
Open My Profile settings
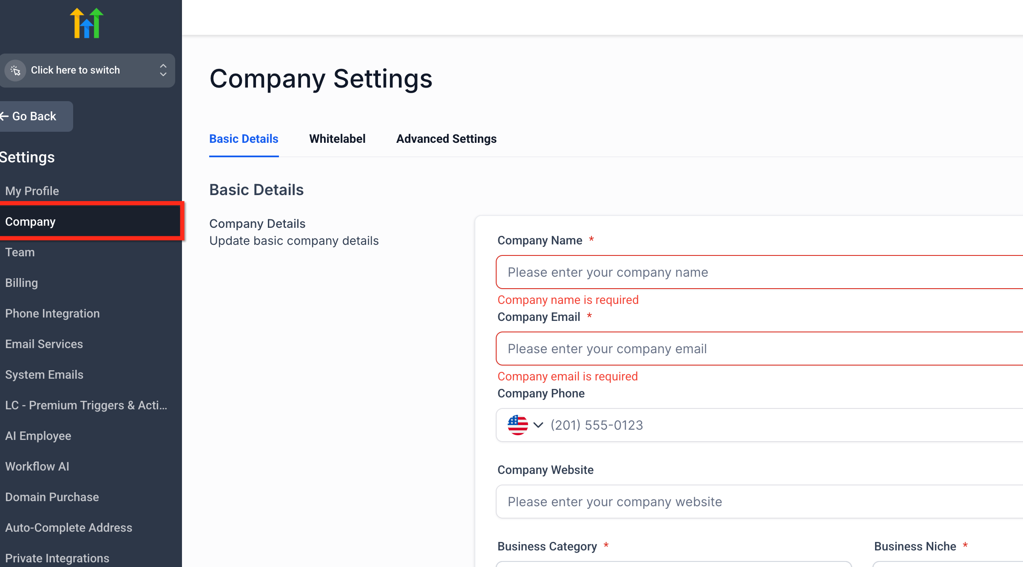pyautogui.click(x=32, y=191)
